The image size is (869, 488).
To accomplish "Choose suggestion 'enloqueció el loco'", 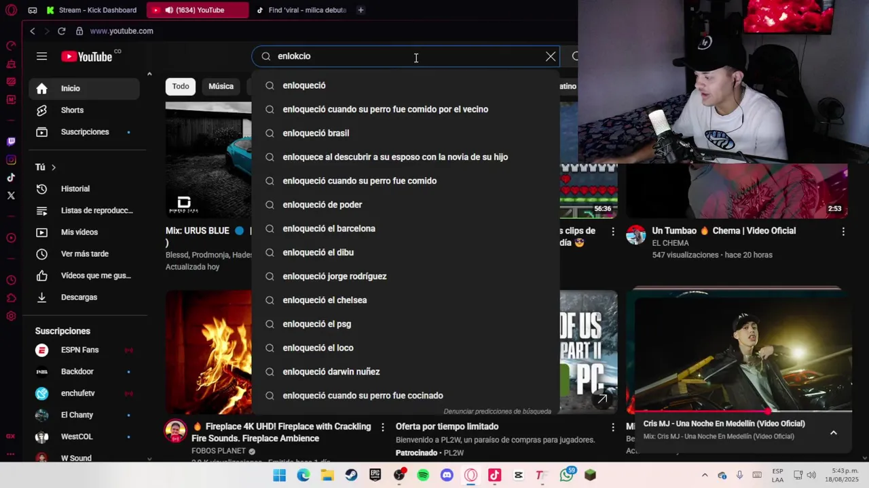I will pos(405,348).
